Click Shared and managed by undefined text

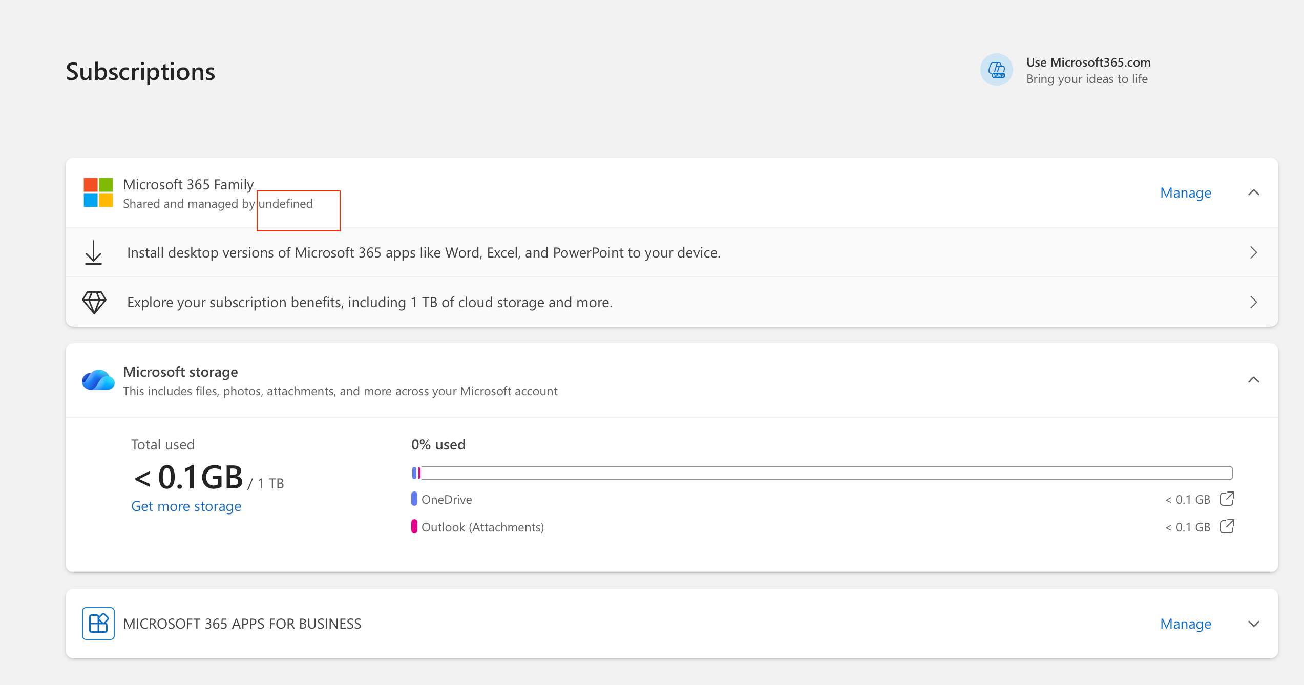point(218,204)
